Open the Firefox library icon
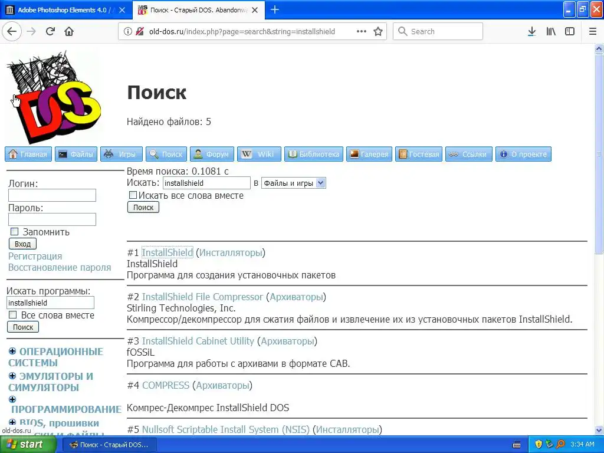The height and width of the screenshot is (453, 604). (551, 31)
